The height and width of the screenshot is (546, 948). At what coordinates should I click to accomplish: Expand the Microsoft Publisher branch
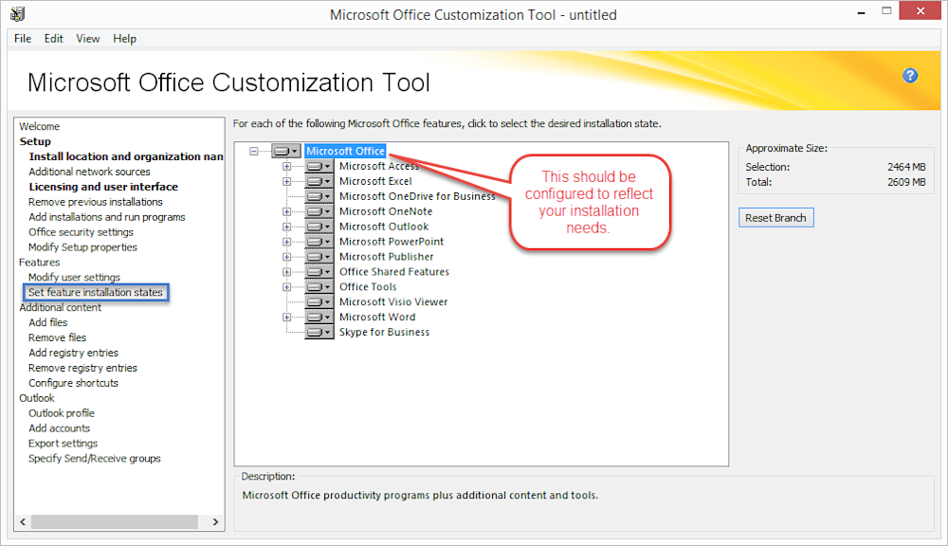pos(286,257)
